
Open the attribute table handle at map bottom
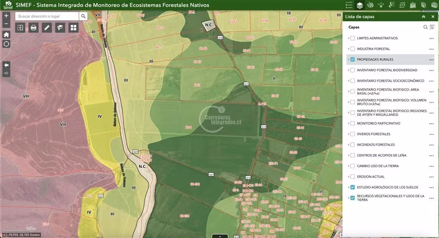pyautogui.click(x=220, y=236)
